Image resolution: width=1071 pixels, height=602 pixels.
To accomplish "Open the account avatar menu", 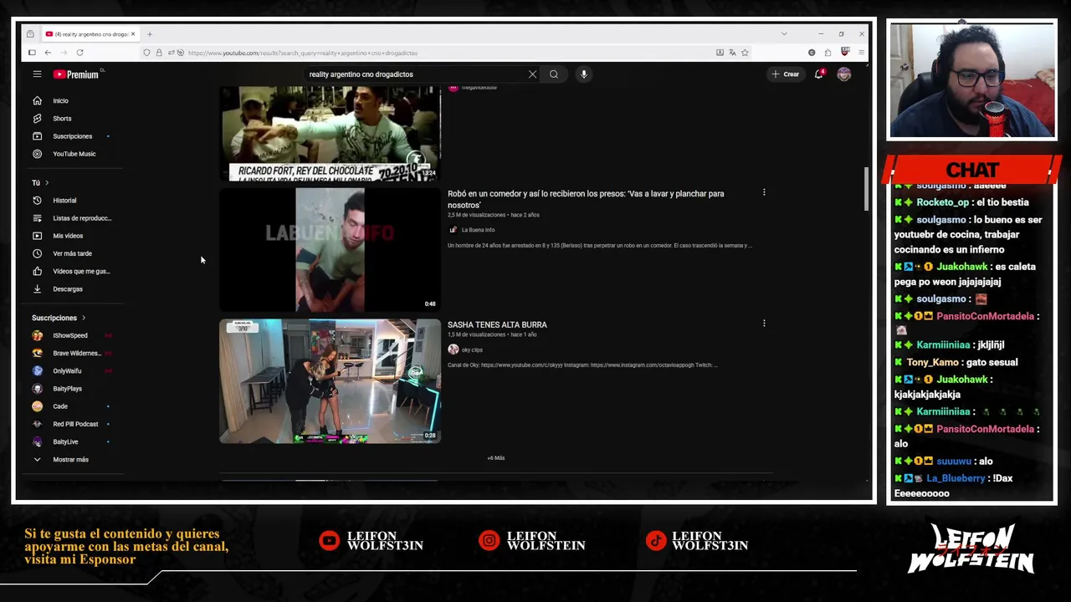I will [x=844, y=74].
